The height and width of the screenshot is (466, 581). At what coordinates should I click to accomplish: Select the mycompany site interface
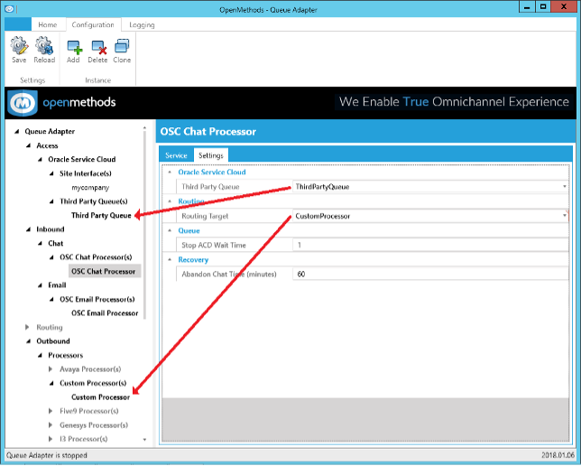90,188
